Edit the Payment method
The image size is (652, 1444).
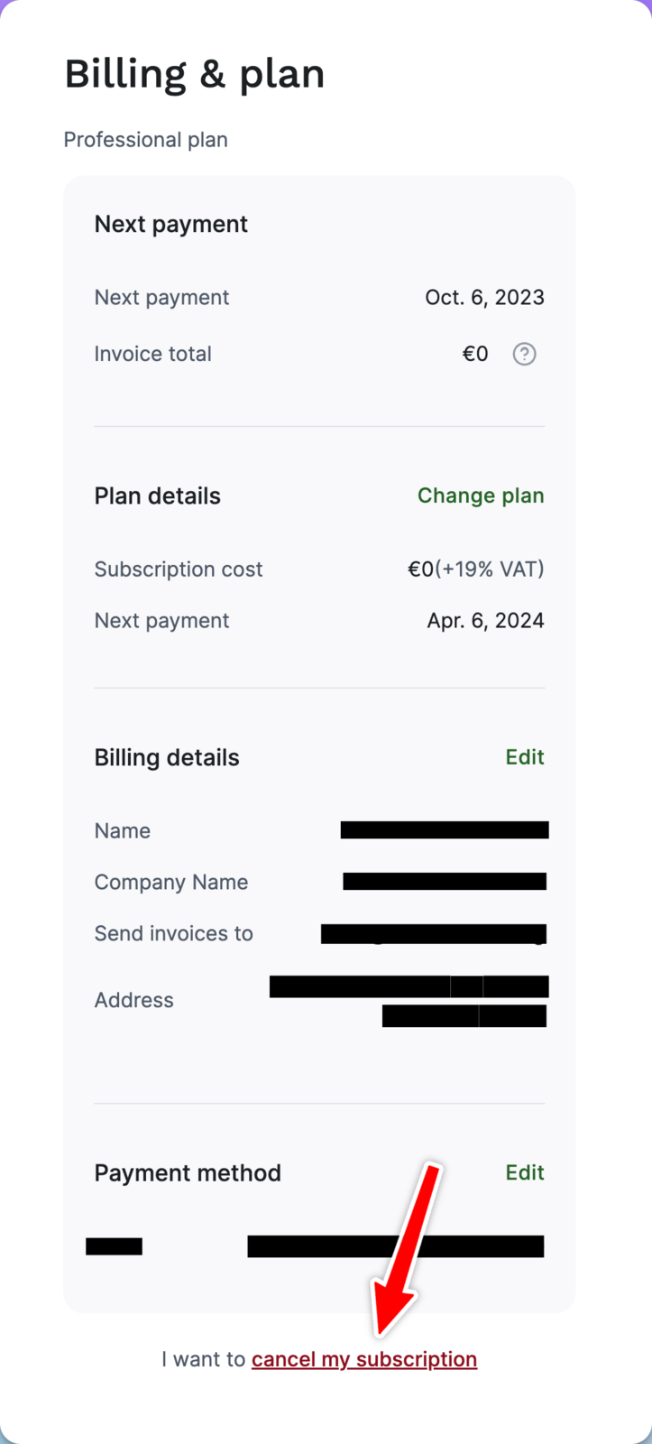pyautogui.click(x=525, y=1172)
